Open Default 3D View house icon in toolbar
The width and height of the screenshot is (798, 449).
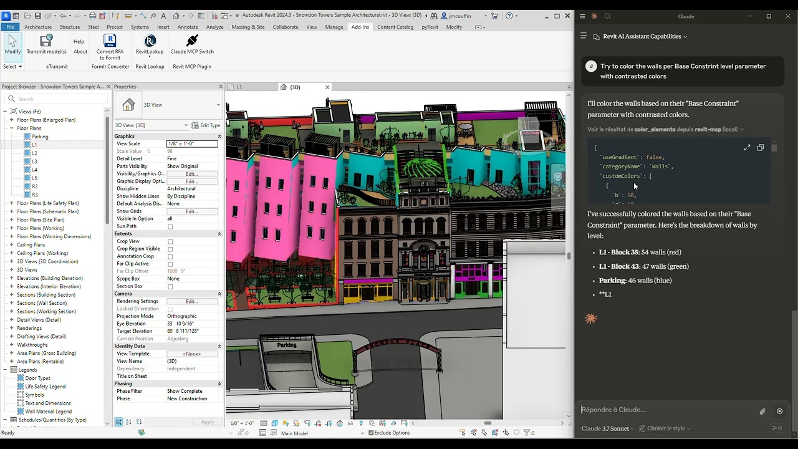click(x=176, y=16)
